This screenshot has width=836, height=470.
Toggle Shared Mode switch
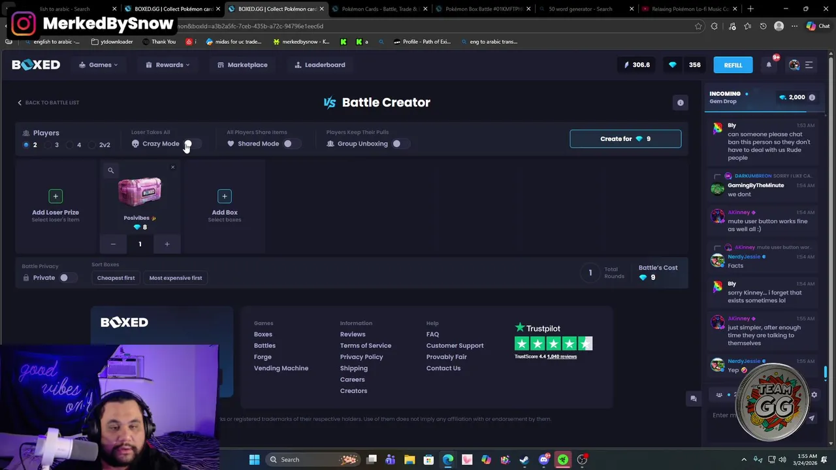[292, 144]
